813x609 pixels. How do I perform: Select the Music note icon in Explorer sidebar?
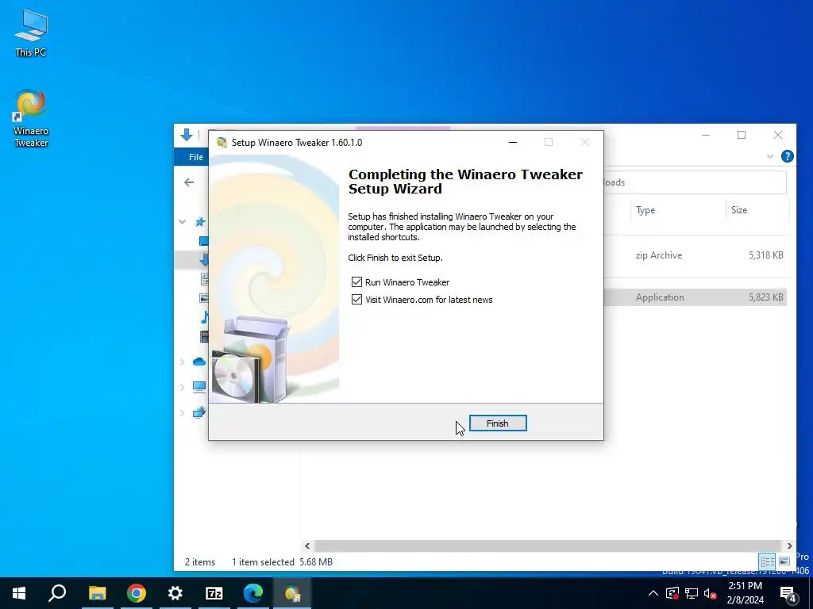(x=204, y=317)
